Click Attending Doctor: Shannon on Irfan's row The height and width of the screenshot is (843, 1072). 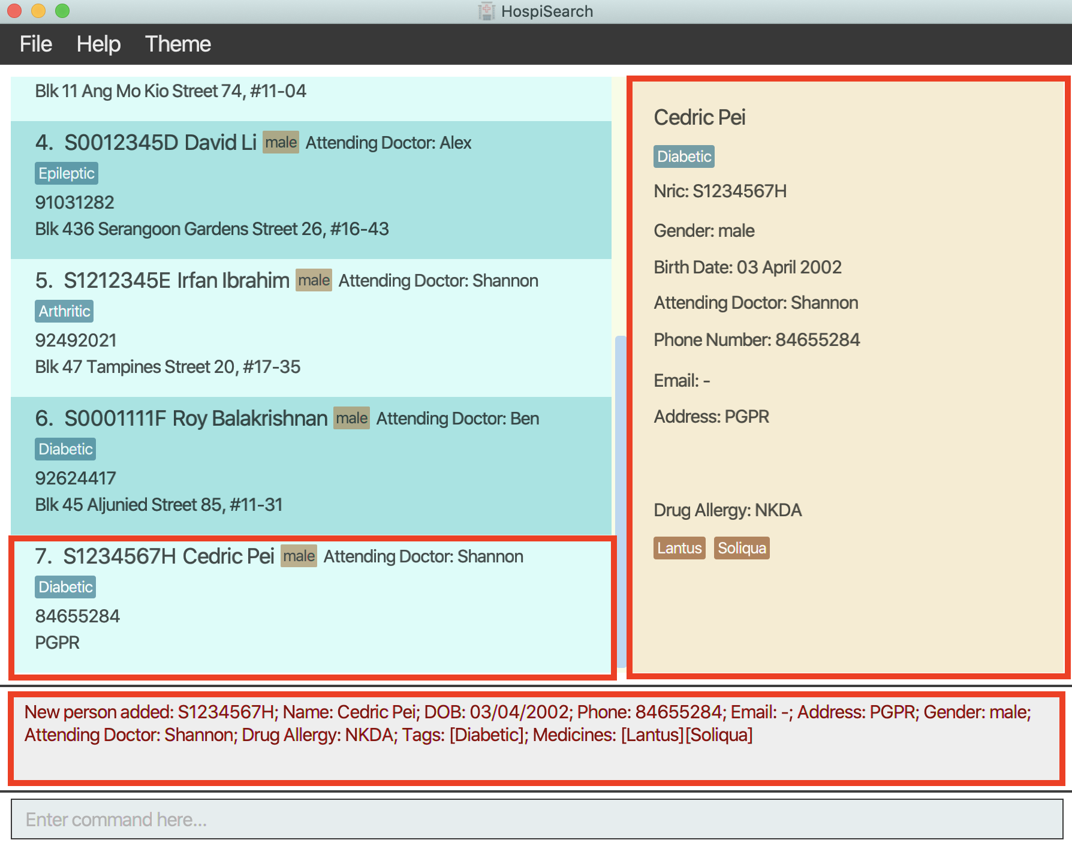click(x=438, y=281)
